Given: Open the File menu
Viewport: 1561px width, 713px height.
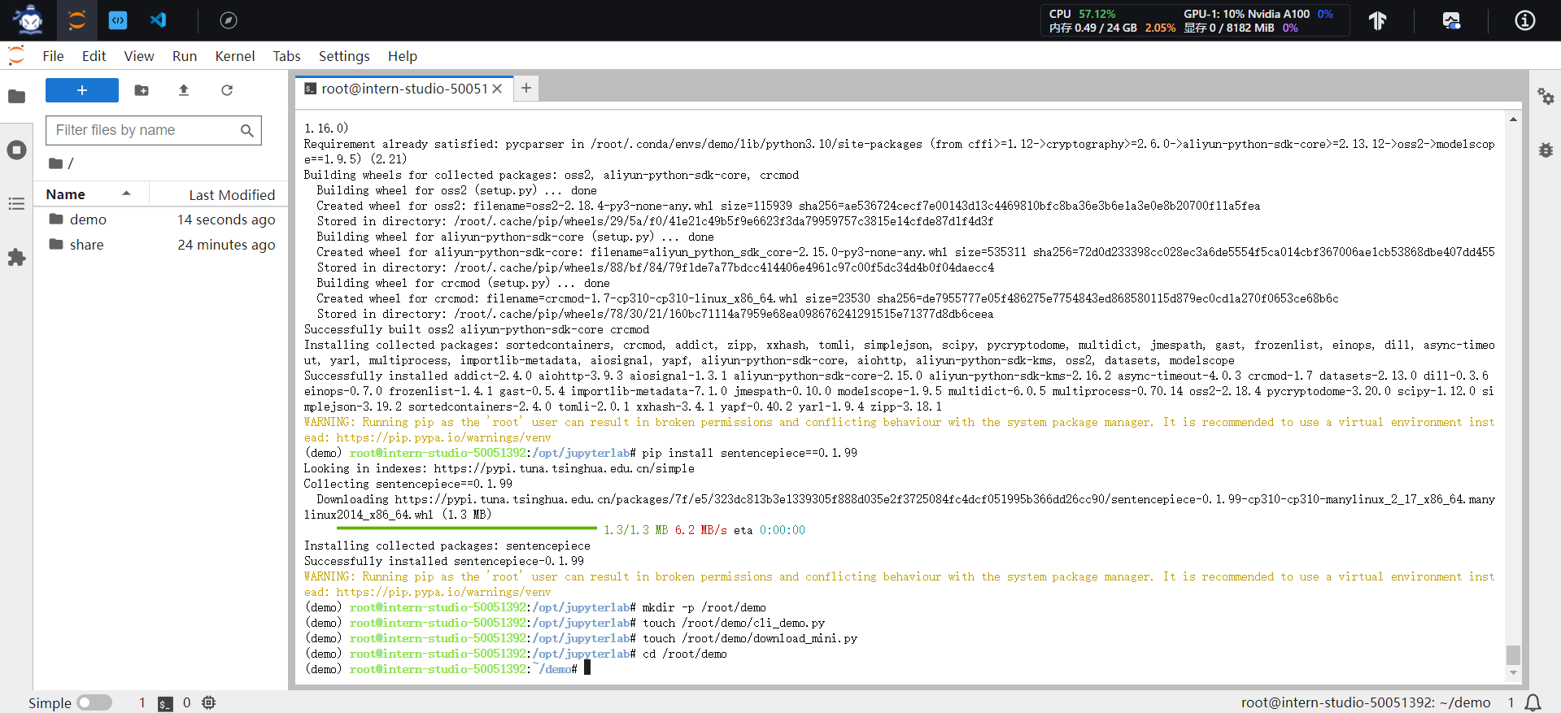Looking at the screenshot, I should point(53,56).
